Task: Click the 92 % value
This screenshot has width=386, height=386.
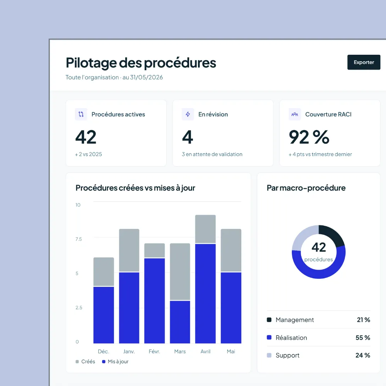Action: [309, 137]
